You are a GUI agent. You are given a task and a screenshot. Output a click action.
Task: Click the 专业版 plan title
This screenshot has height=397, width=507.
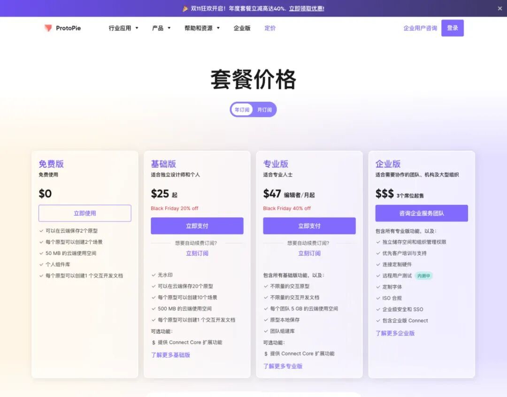(276, 164)
